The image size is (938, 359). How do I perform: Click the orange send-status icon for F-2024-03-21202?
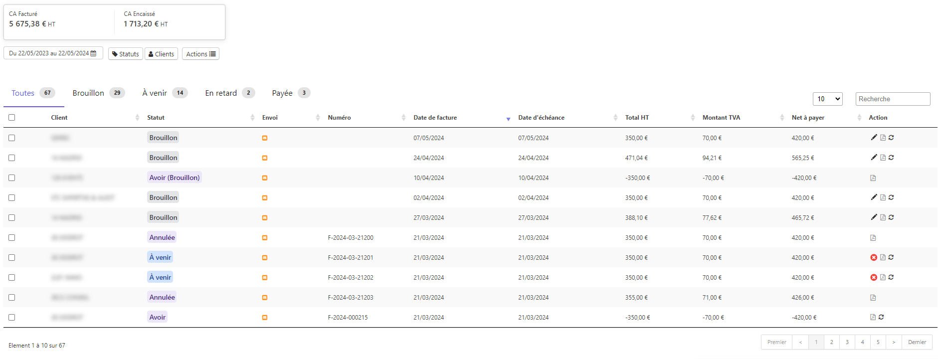(x=265, y=278)
